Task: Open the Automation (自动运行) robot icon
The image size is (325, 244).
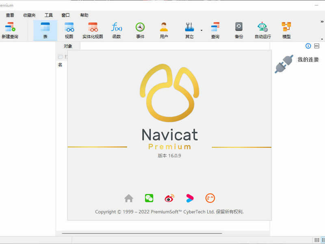Action: point(262,30)
